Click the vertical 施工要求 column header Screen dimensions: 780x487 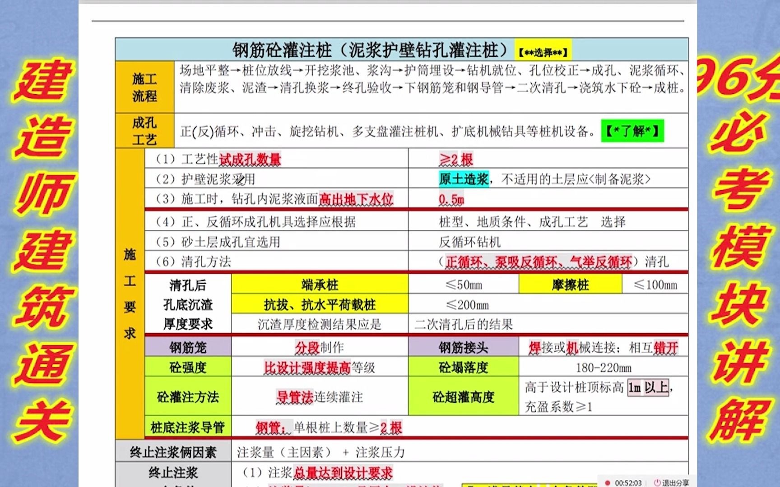[x=130, y=293]
